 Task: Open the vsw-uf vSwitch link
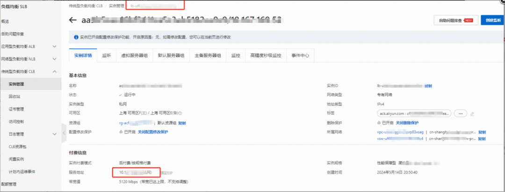tap(400, 139)
